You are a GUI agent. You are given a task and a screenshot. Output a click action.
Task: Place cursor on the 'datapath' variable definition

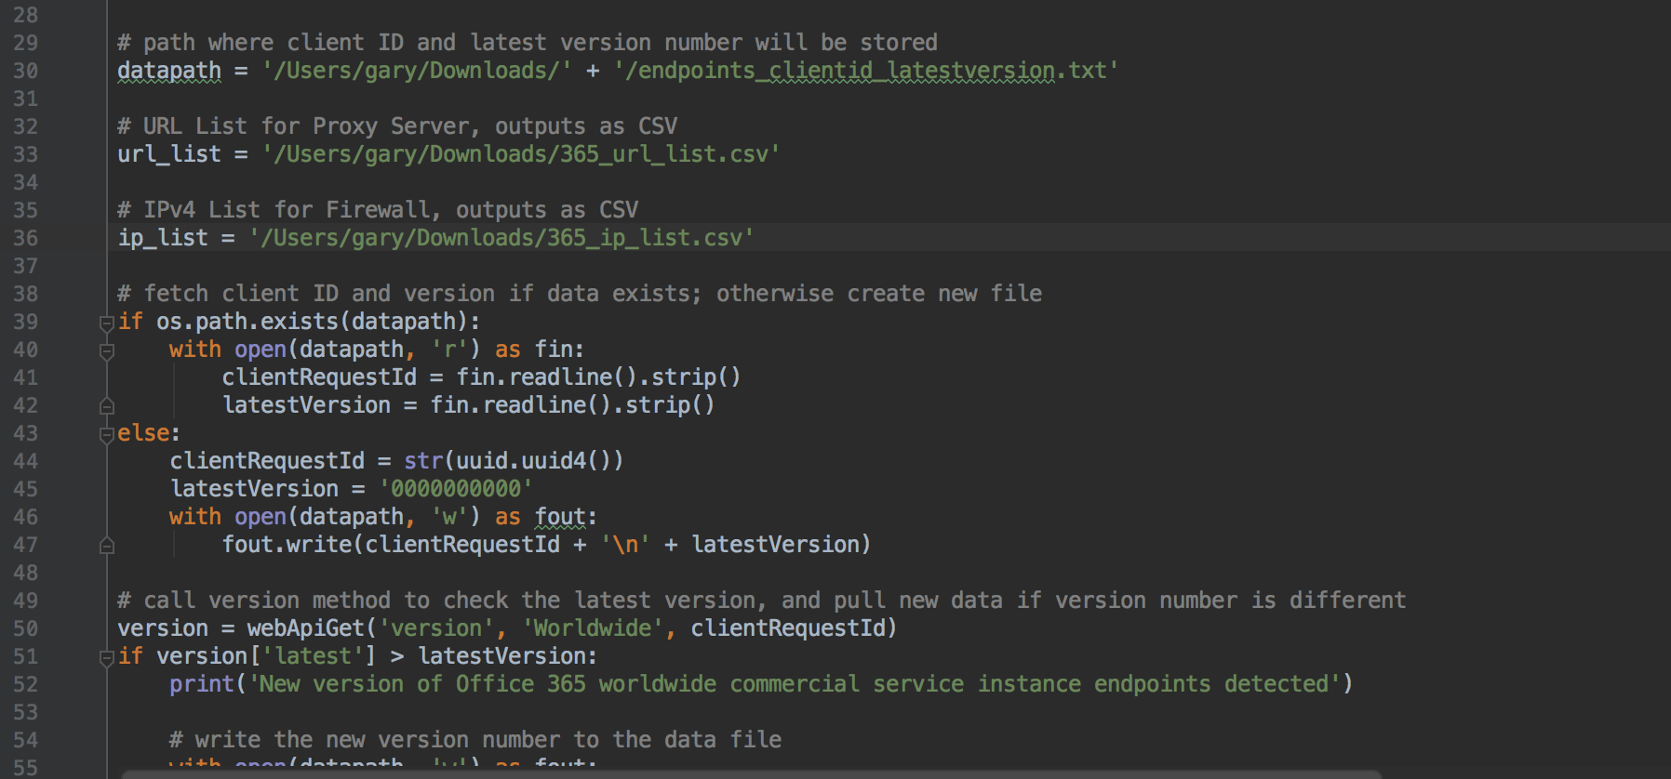tap(169, 72)
